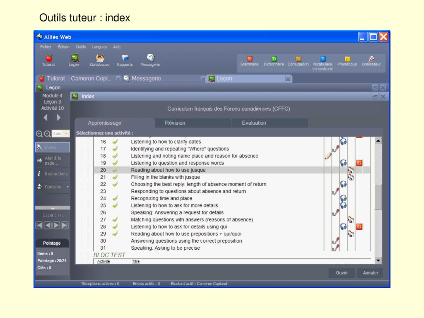Click the zoom out magnifier icon
Viewport: 424px width, 318px height.
pos(47,134)
